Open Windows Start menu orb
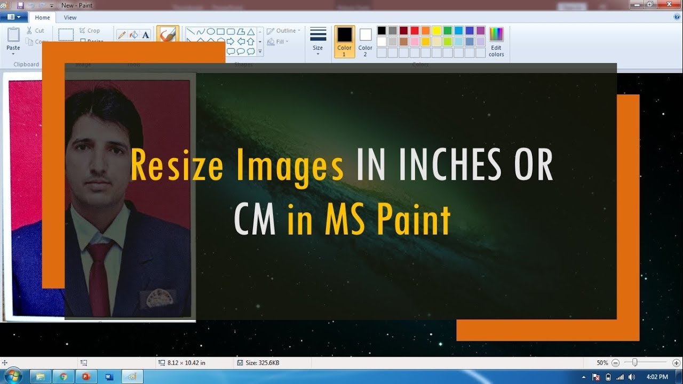The image size is (683, 384). pyautogui.click(x=12, y=377)
